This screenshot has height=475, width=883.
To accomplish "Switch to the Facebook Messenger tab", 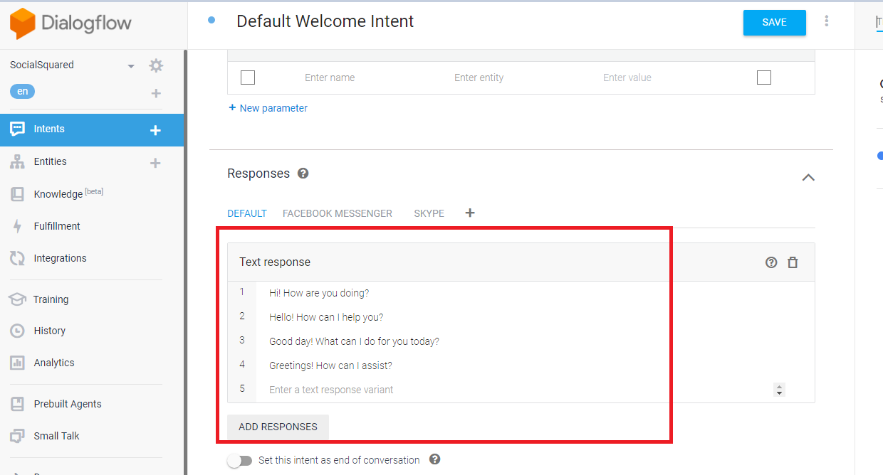I will click(x=337, y=213).
